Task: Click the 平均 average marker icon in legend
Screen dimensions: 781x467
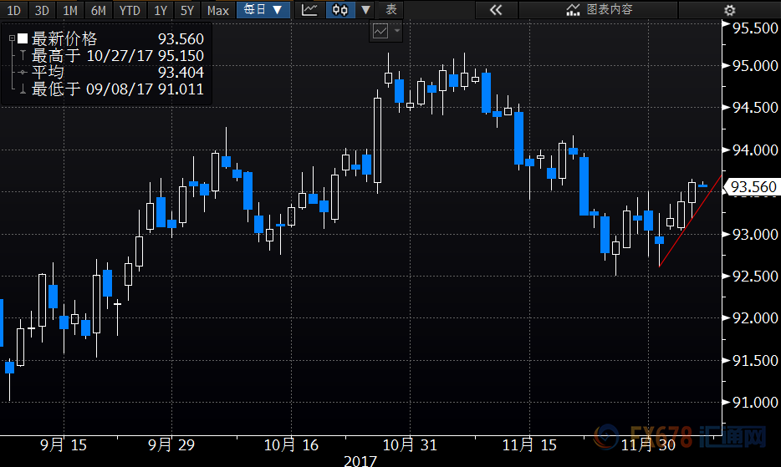Action: coord(22,73)
